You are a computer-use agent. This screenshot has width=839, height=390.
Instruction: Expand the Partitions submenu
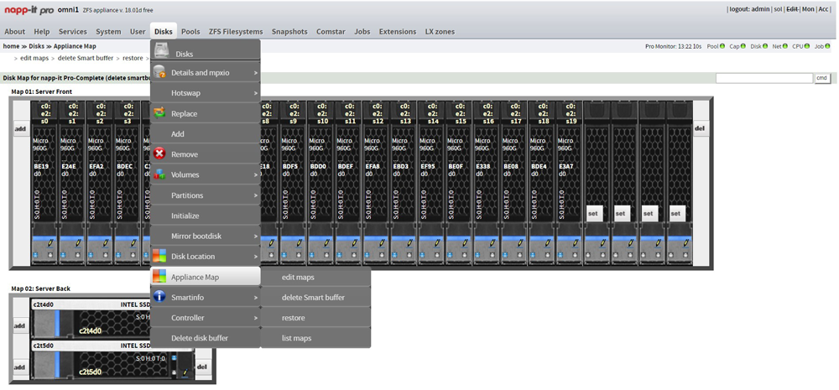tap(206, 195)
